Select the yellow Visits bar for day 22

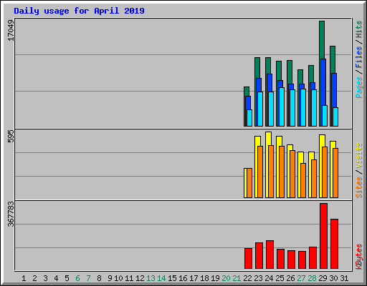click(245, 183)
